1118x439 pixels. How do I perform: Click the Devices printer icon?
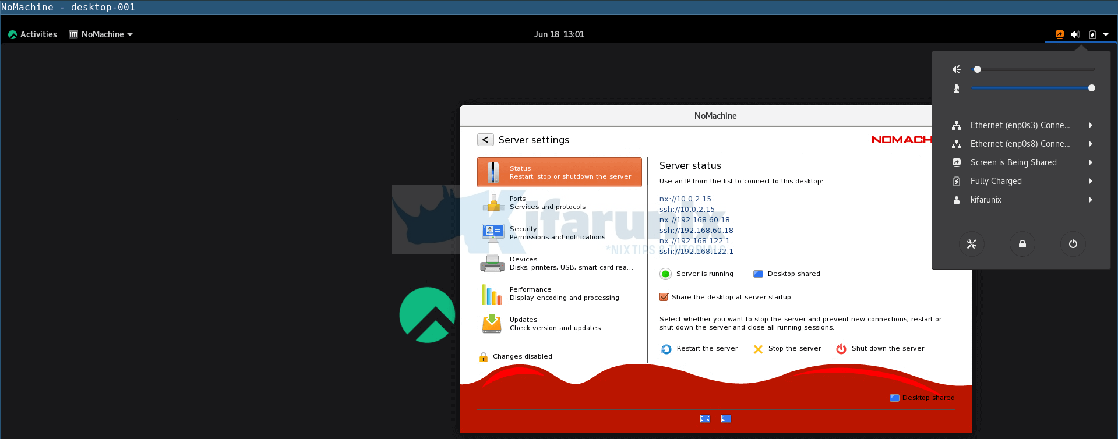point(492,264)
